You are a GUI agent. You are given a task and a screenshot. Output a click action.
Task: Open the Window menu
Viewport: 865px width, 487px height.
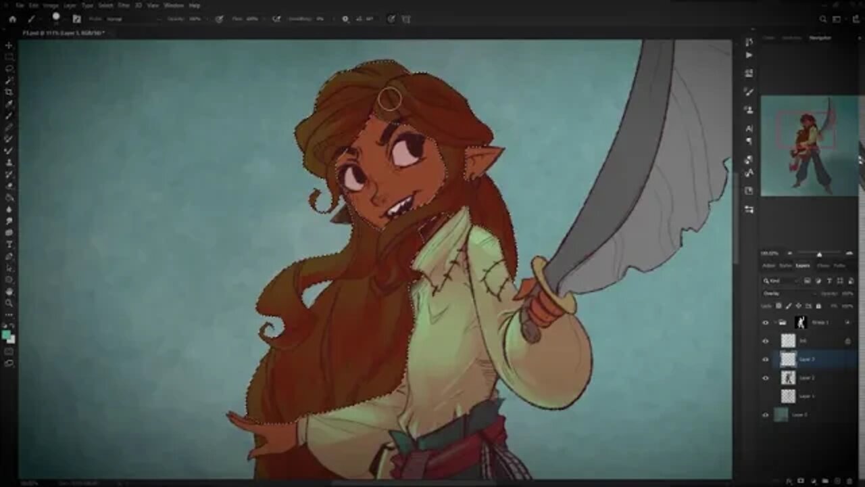pyautogui.click(x=174, y=5)
